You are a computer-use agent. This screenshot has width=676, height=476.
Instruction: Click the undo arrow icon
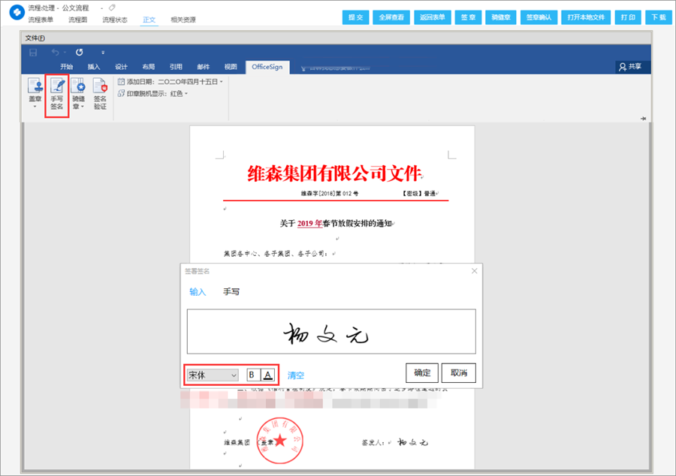click(x=55, y=53)
